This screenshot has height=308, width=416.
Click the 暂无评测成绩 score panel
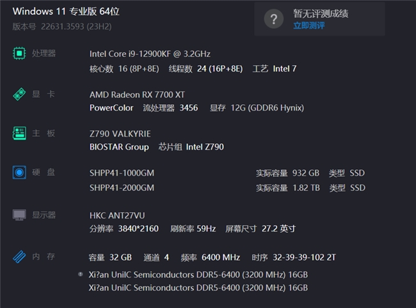coord(319,19)
